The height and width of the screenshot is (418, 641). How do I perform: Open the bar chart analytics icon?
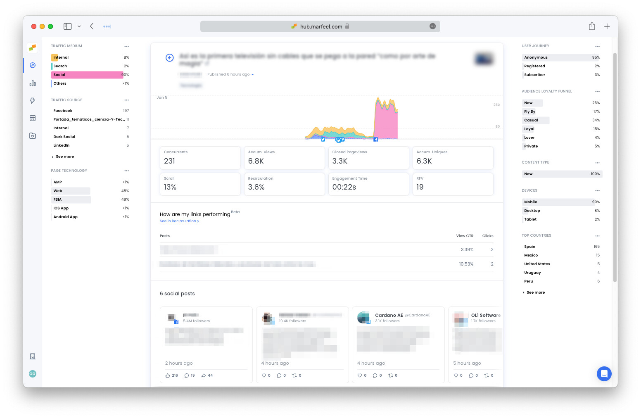click(x=32, y=83)
